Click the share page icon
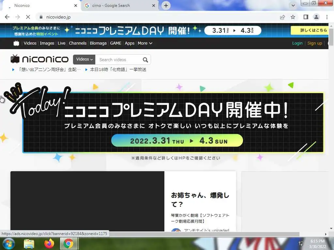The width and height of the screenshot is (334, 250). point(282,17)
